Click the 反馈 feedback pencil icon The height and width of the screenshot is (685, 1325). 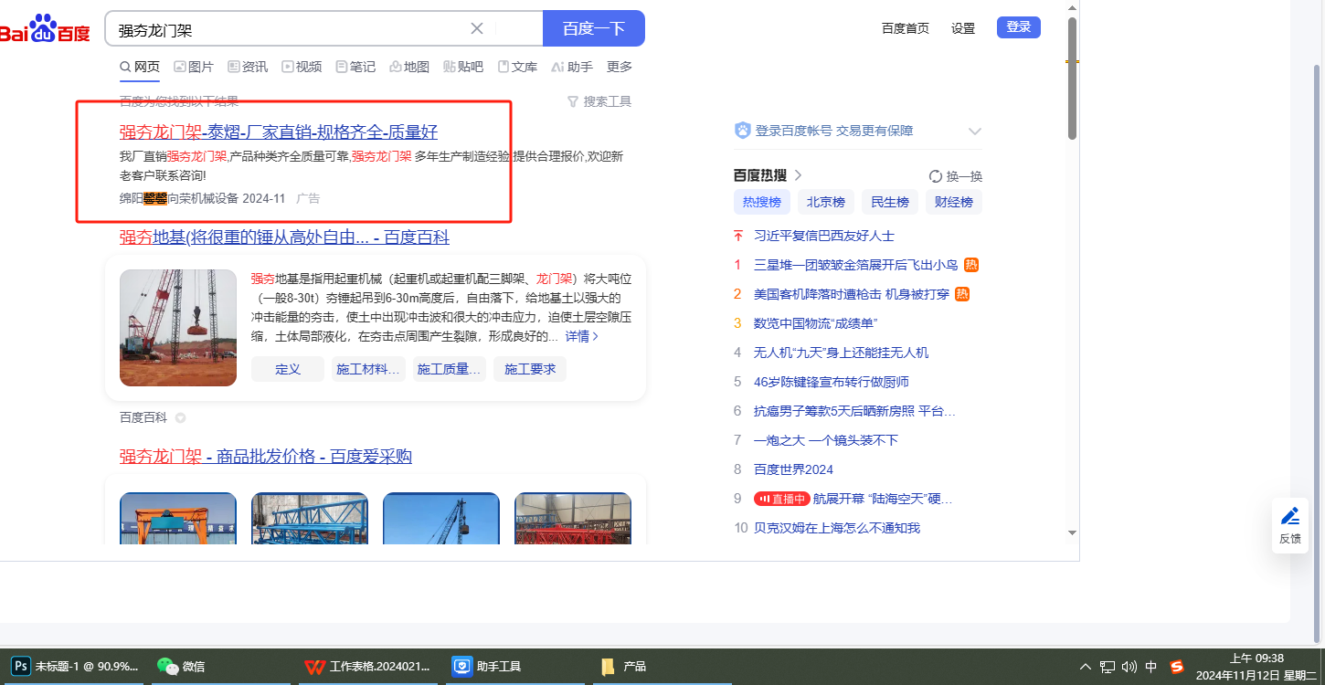(1289, 516)
